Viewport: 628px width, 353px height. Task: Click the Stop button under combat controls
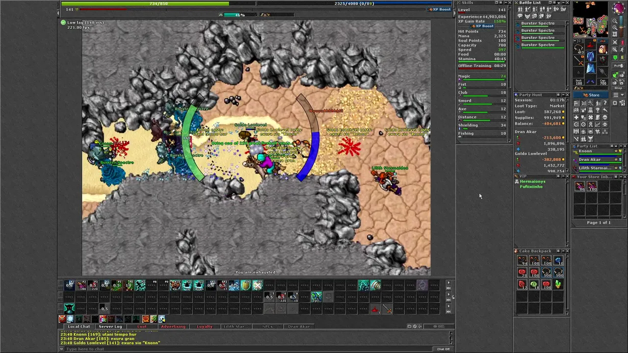pyautogui.click(x=619, y=88)
